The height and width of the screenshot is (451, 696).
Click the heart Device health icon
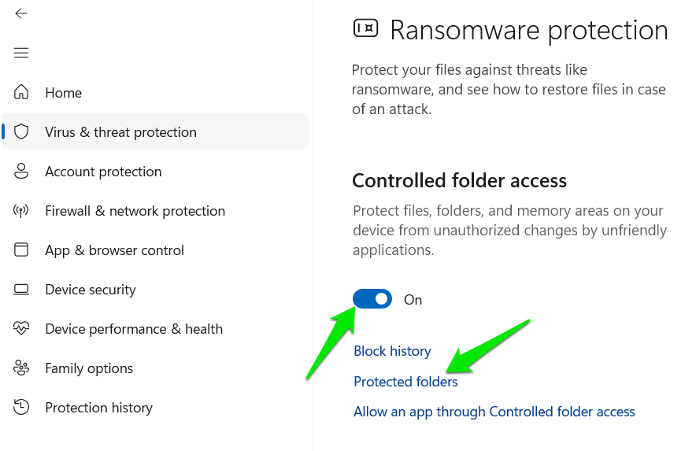[x=21, y=328]
